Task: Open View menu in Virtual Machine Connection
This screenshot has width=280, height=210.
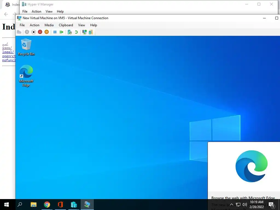Action: 81,25
